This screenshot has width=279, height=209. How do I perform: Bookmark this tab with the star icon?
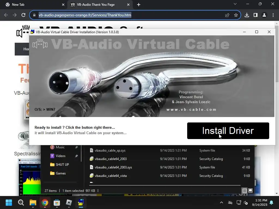[x=236, y=15]
